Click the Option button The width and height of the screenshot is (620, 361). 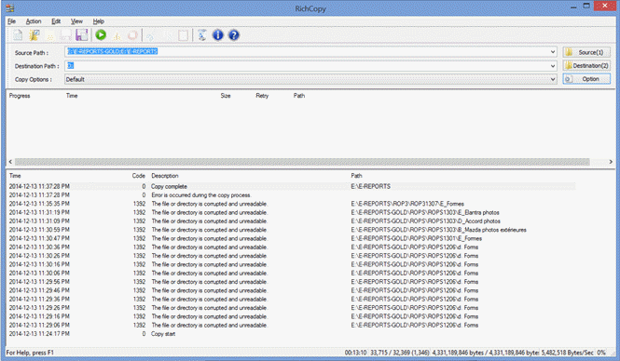(586, 79)
